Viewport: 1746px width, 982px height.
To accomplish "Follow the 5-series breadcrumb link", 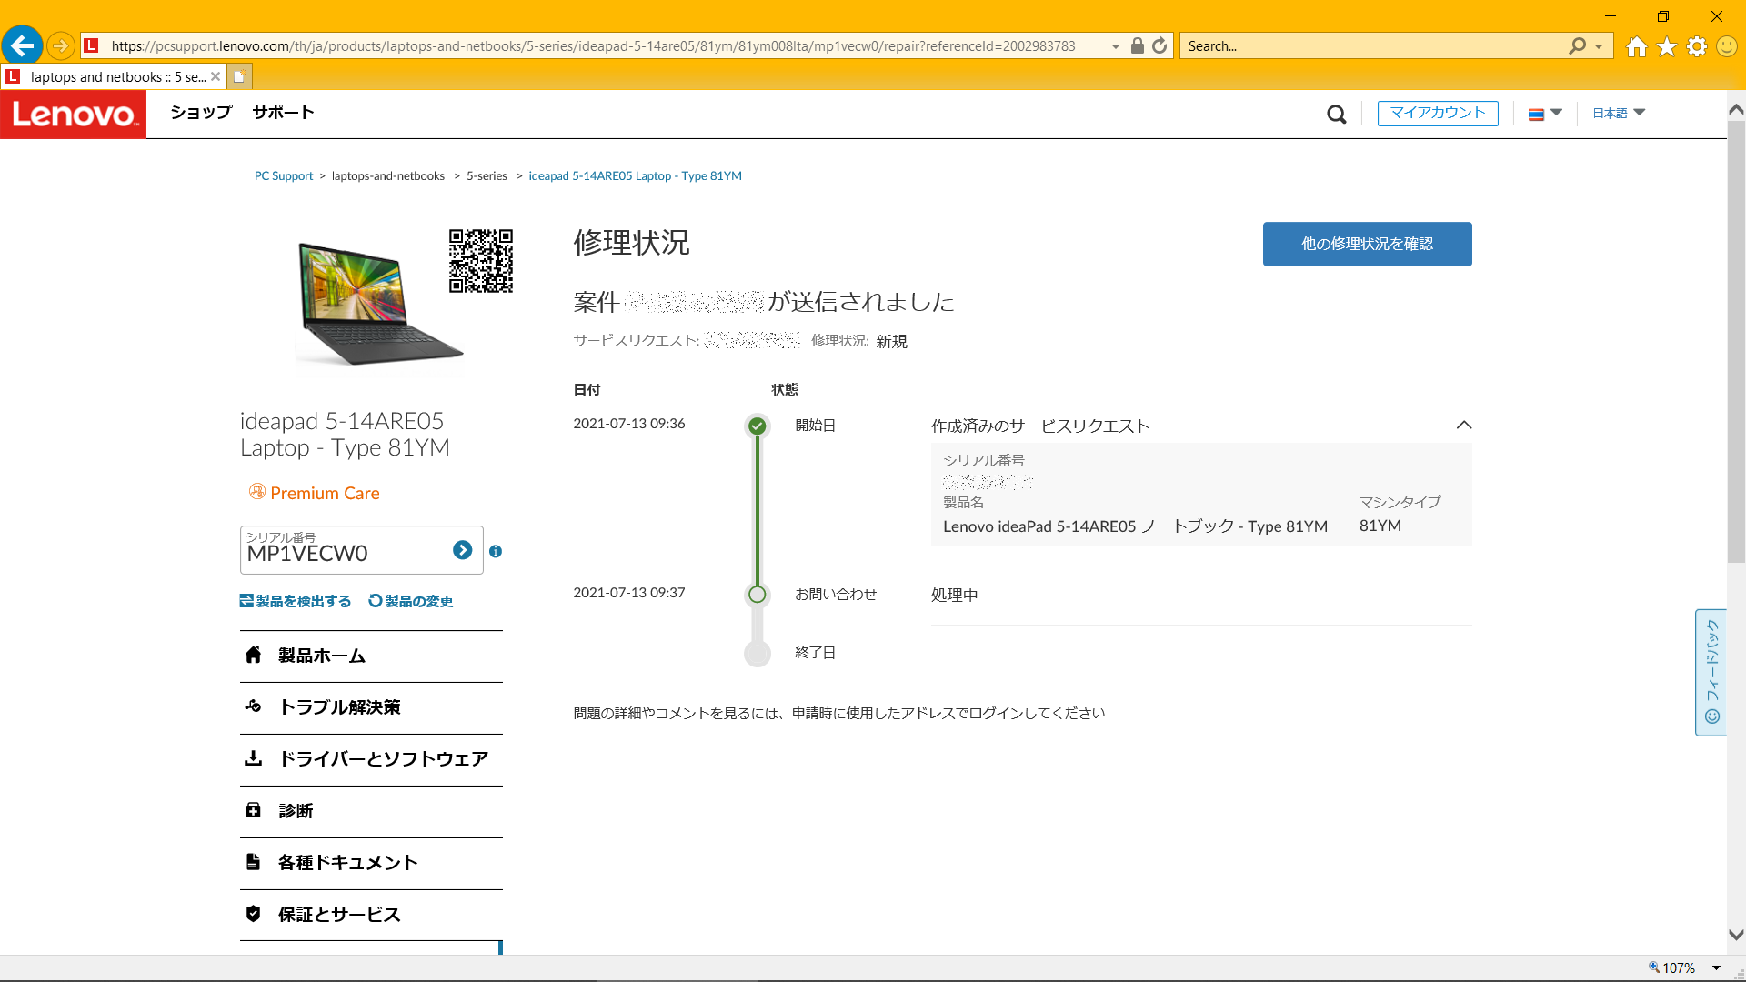I will (x=487, y=175).
